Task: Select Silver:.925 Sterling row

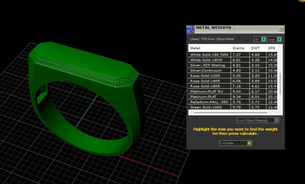Action: 233,65
